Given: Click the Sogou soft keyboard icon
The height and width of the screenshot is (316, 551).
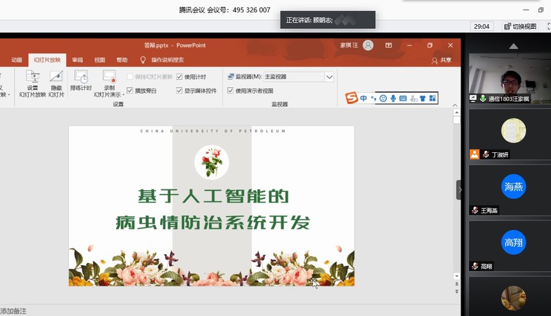Looking at the screenshot, I should 403,98.
